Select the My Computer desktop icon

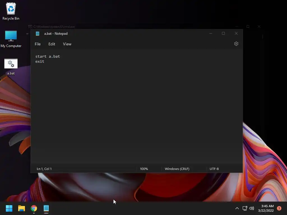pos(11,39)
